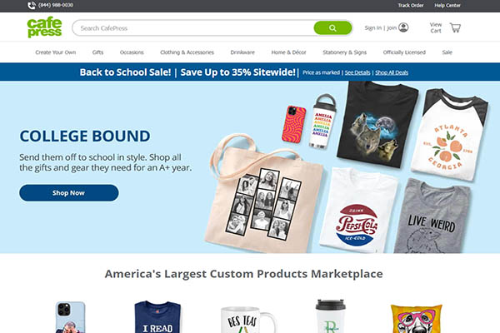Screen dimensions: 500x333
Task: Select the phone case product thumbnail
Action: click(70, 317)
